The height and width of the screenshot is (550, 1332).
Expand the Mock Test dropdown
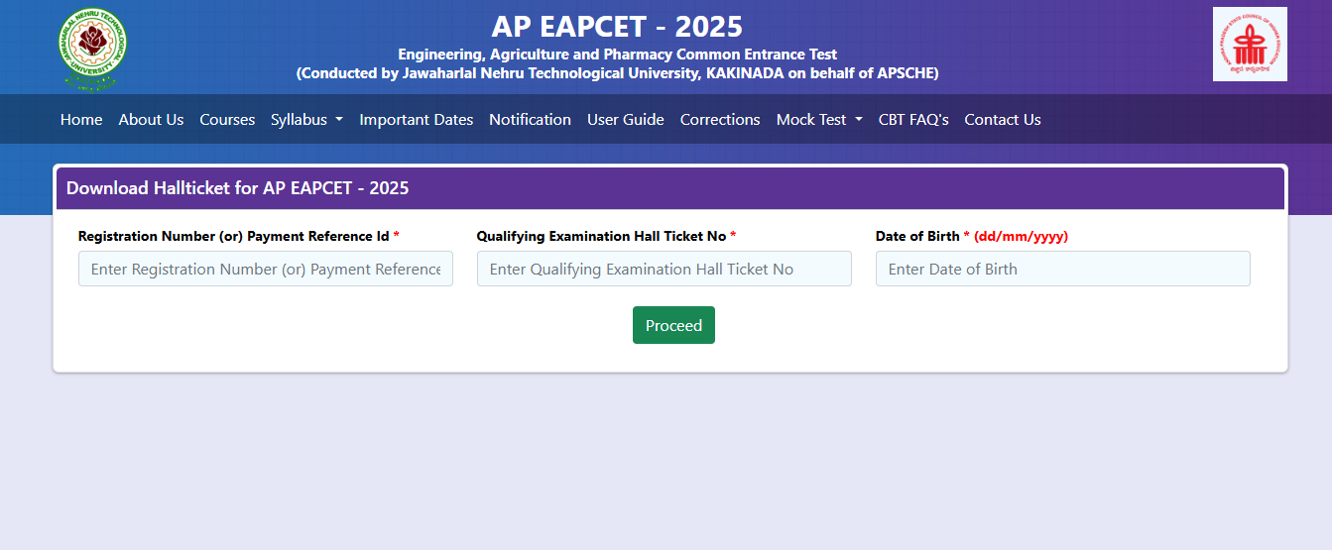click(x=818, y=120)
